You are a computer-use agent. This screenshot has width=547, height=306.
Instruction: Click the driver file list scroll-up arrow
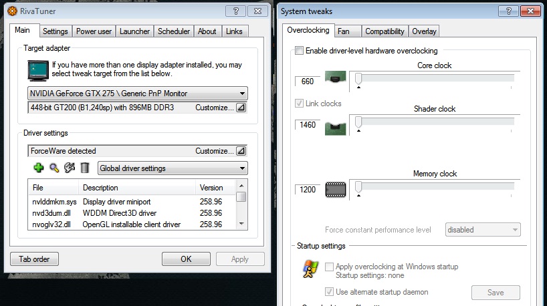241,184
